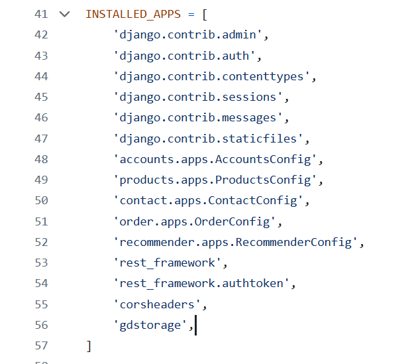Click the 'gdstorage' entry
This screenshot has width=408, height=364.
tap(150, 325)
